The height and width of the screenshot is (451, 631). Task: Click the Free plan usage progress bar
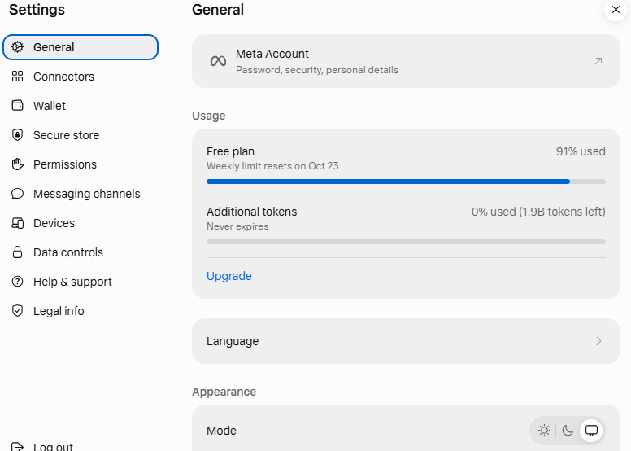406,182
